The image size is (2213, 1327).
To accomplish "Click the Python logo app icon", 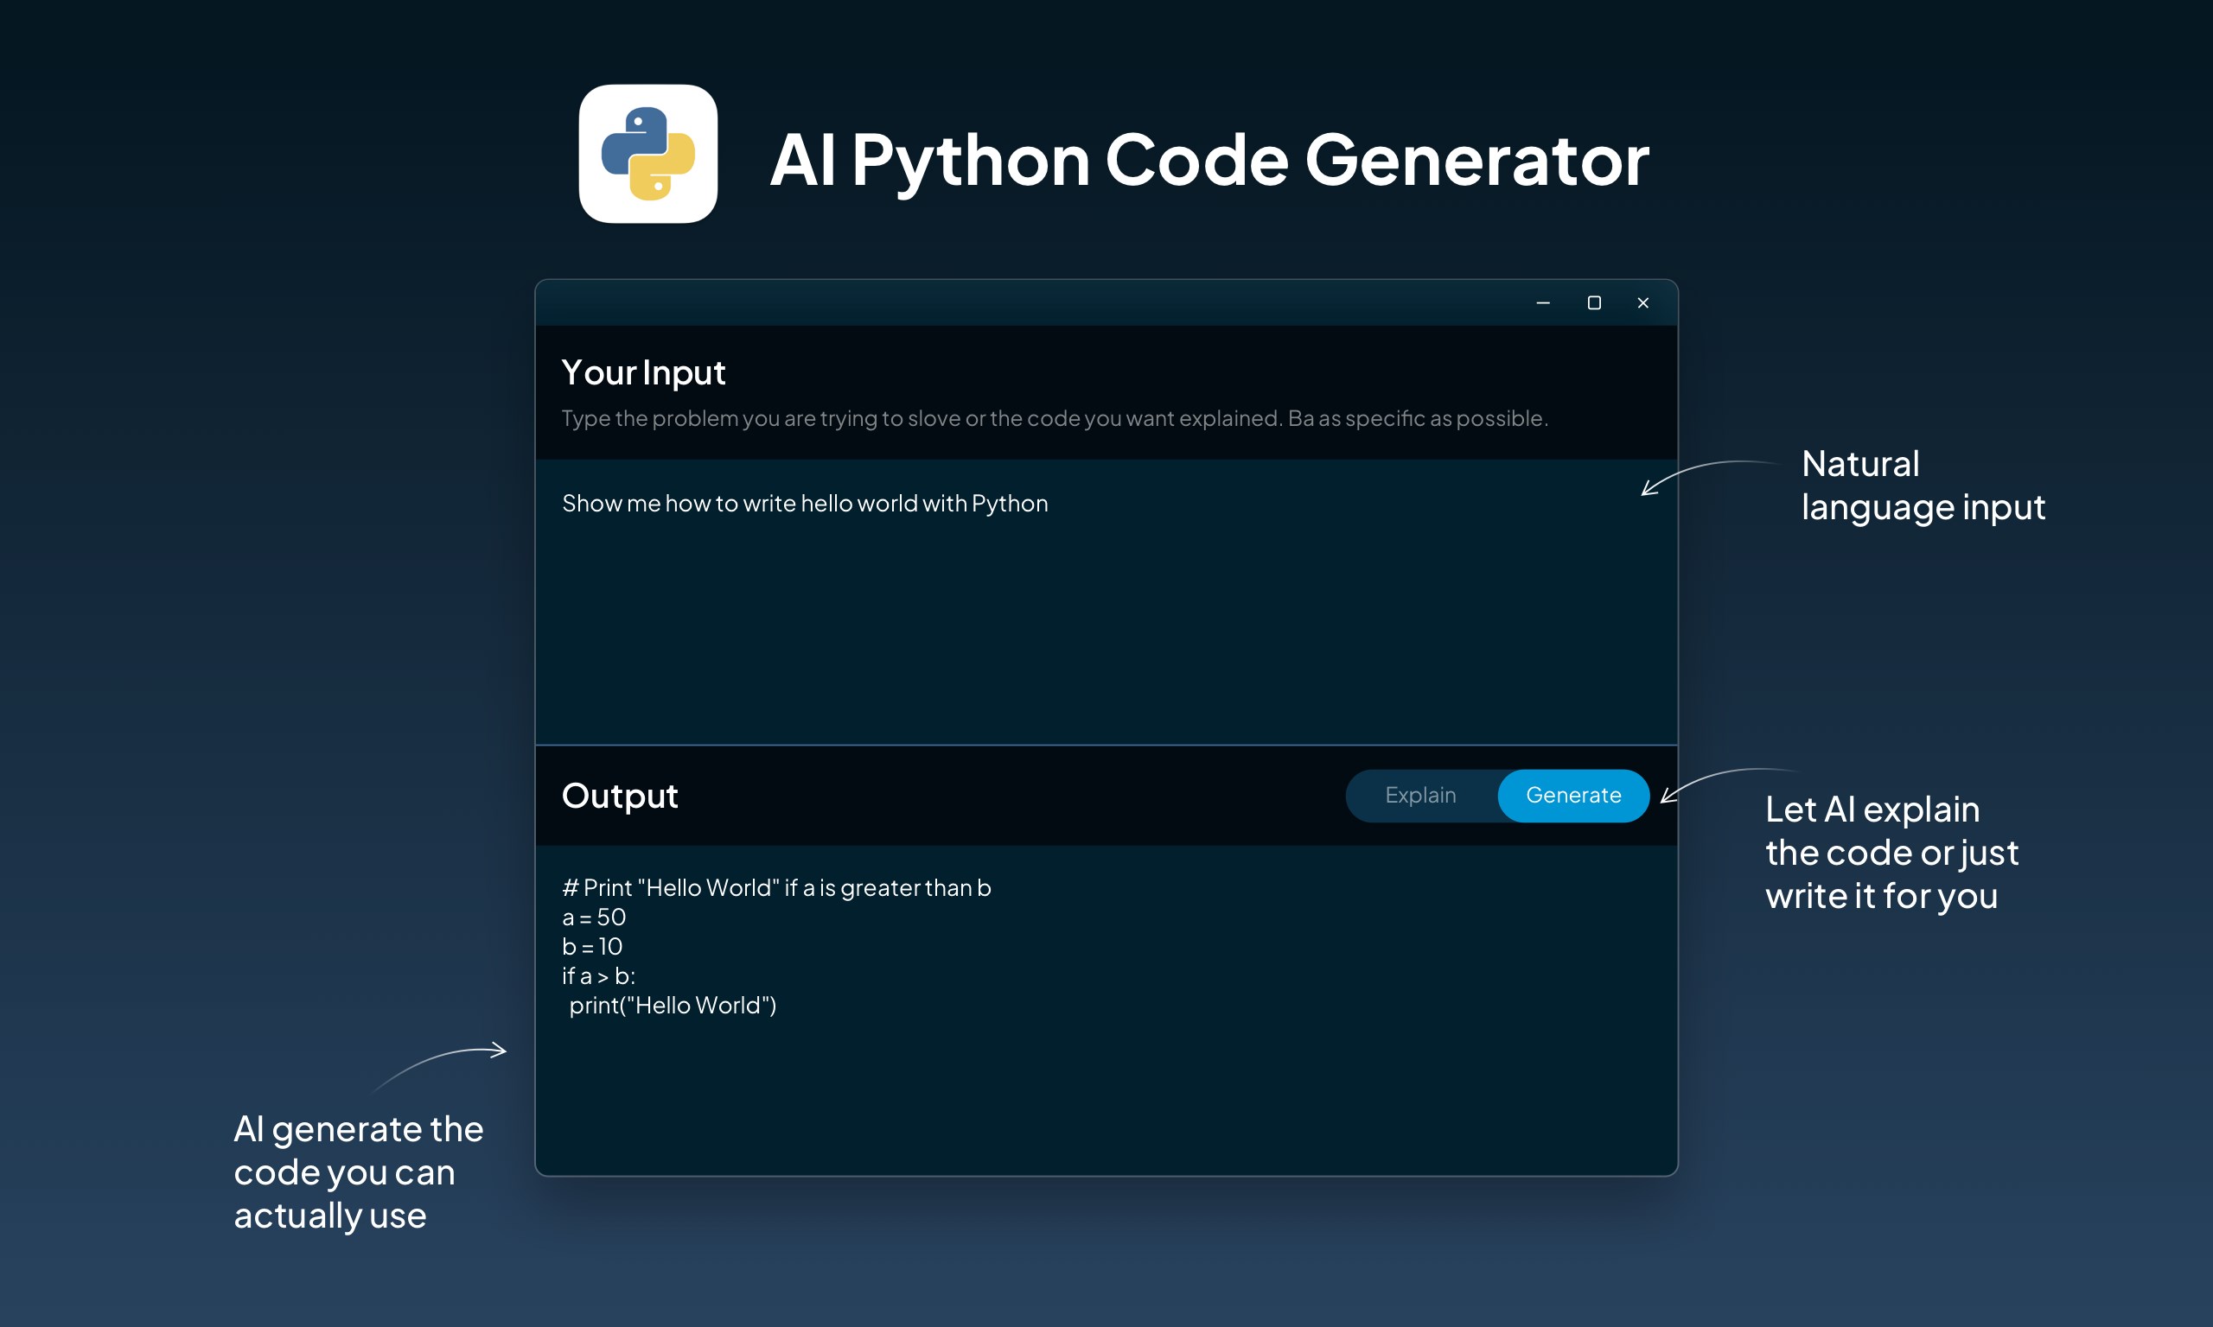I will pyautogui.click(x=647, y=154).
